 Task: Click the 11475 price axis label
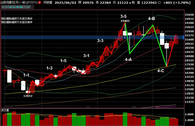189,102
